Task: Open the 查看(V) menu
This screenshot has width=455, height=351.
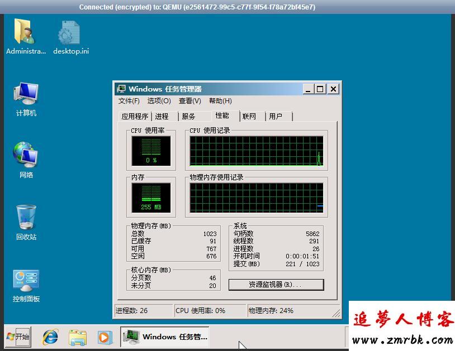Action: pos(190,101)
